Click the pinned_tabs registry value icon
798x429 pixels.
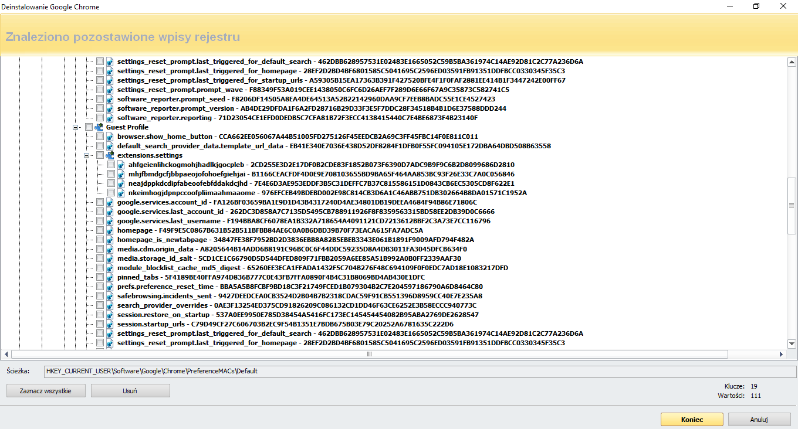click(x=110, y=277)
